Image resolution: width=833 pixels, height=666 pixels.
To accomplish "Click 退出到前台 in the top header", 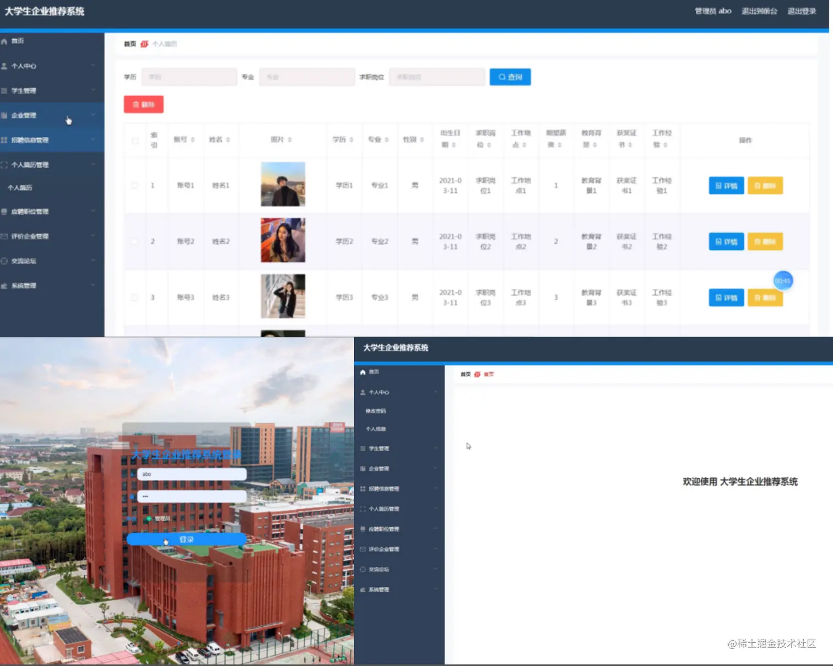I will click(x=759, y=11).
